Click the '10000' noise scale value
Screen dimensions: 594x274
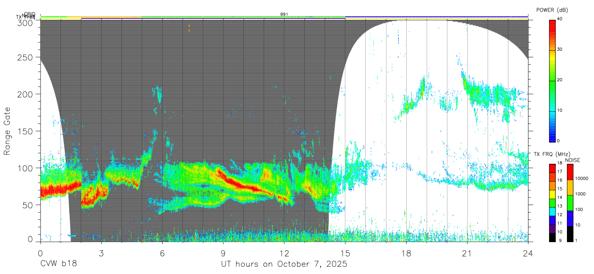(581, 179)
